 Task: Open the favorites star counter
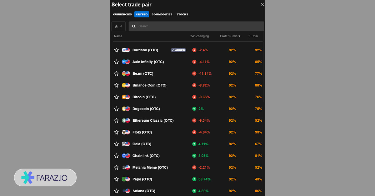(118, 26)
